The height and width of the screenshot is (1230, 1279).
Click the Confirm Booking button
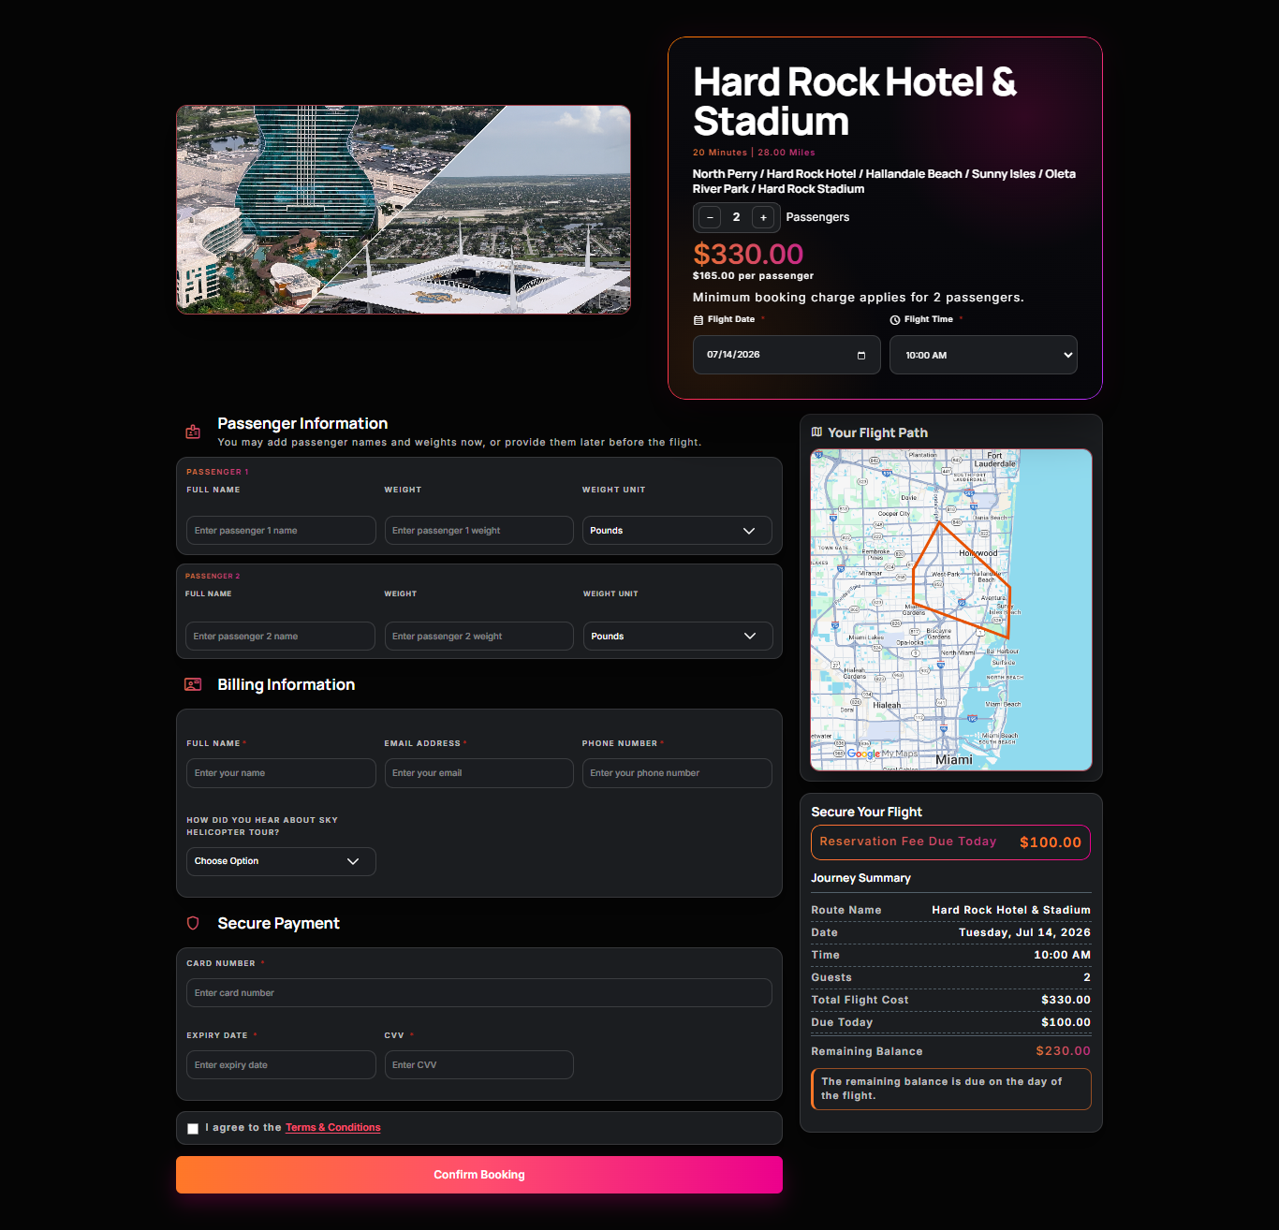click(479, 1175)
